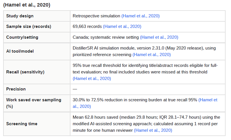Open Hamel citation in Country/setting row
231x140 pixels.
[x=159, y=37]
